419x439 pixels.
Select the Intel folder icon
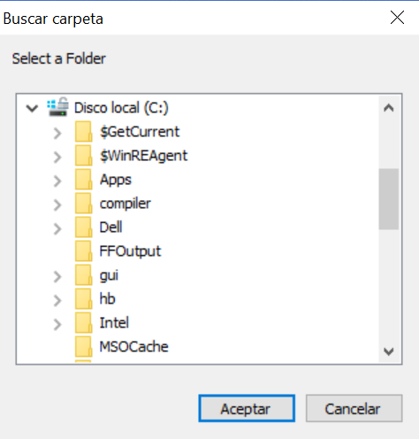(x=84, y=323)
